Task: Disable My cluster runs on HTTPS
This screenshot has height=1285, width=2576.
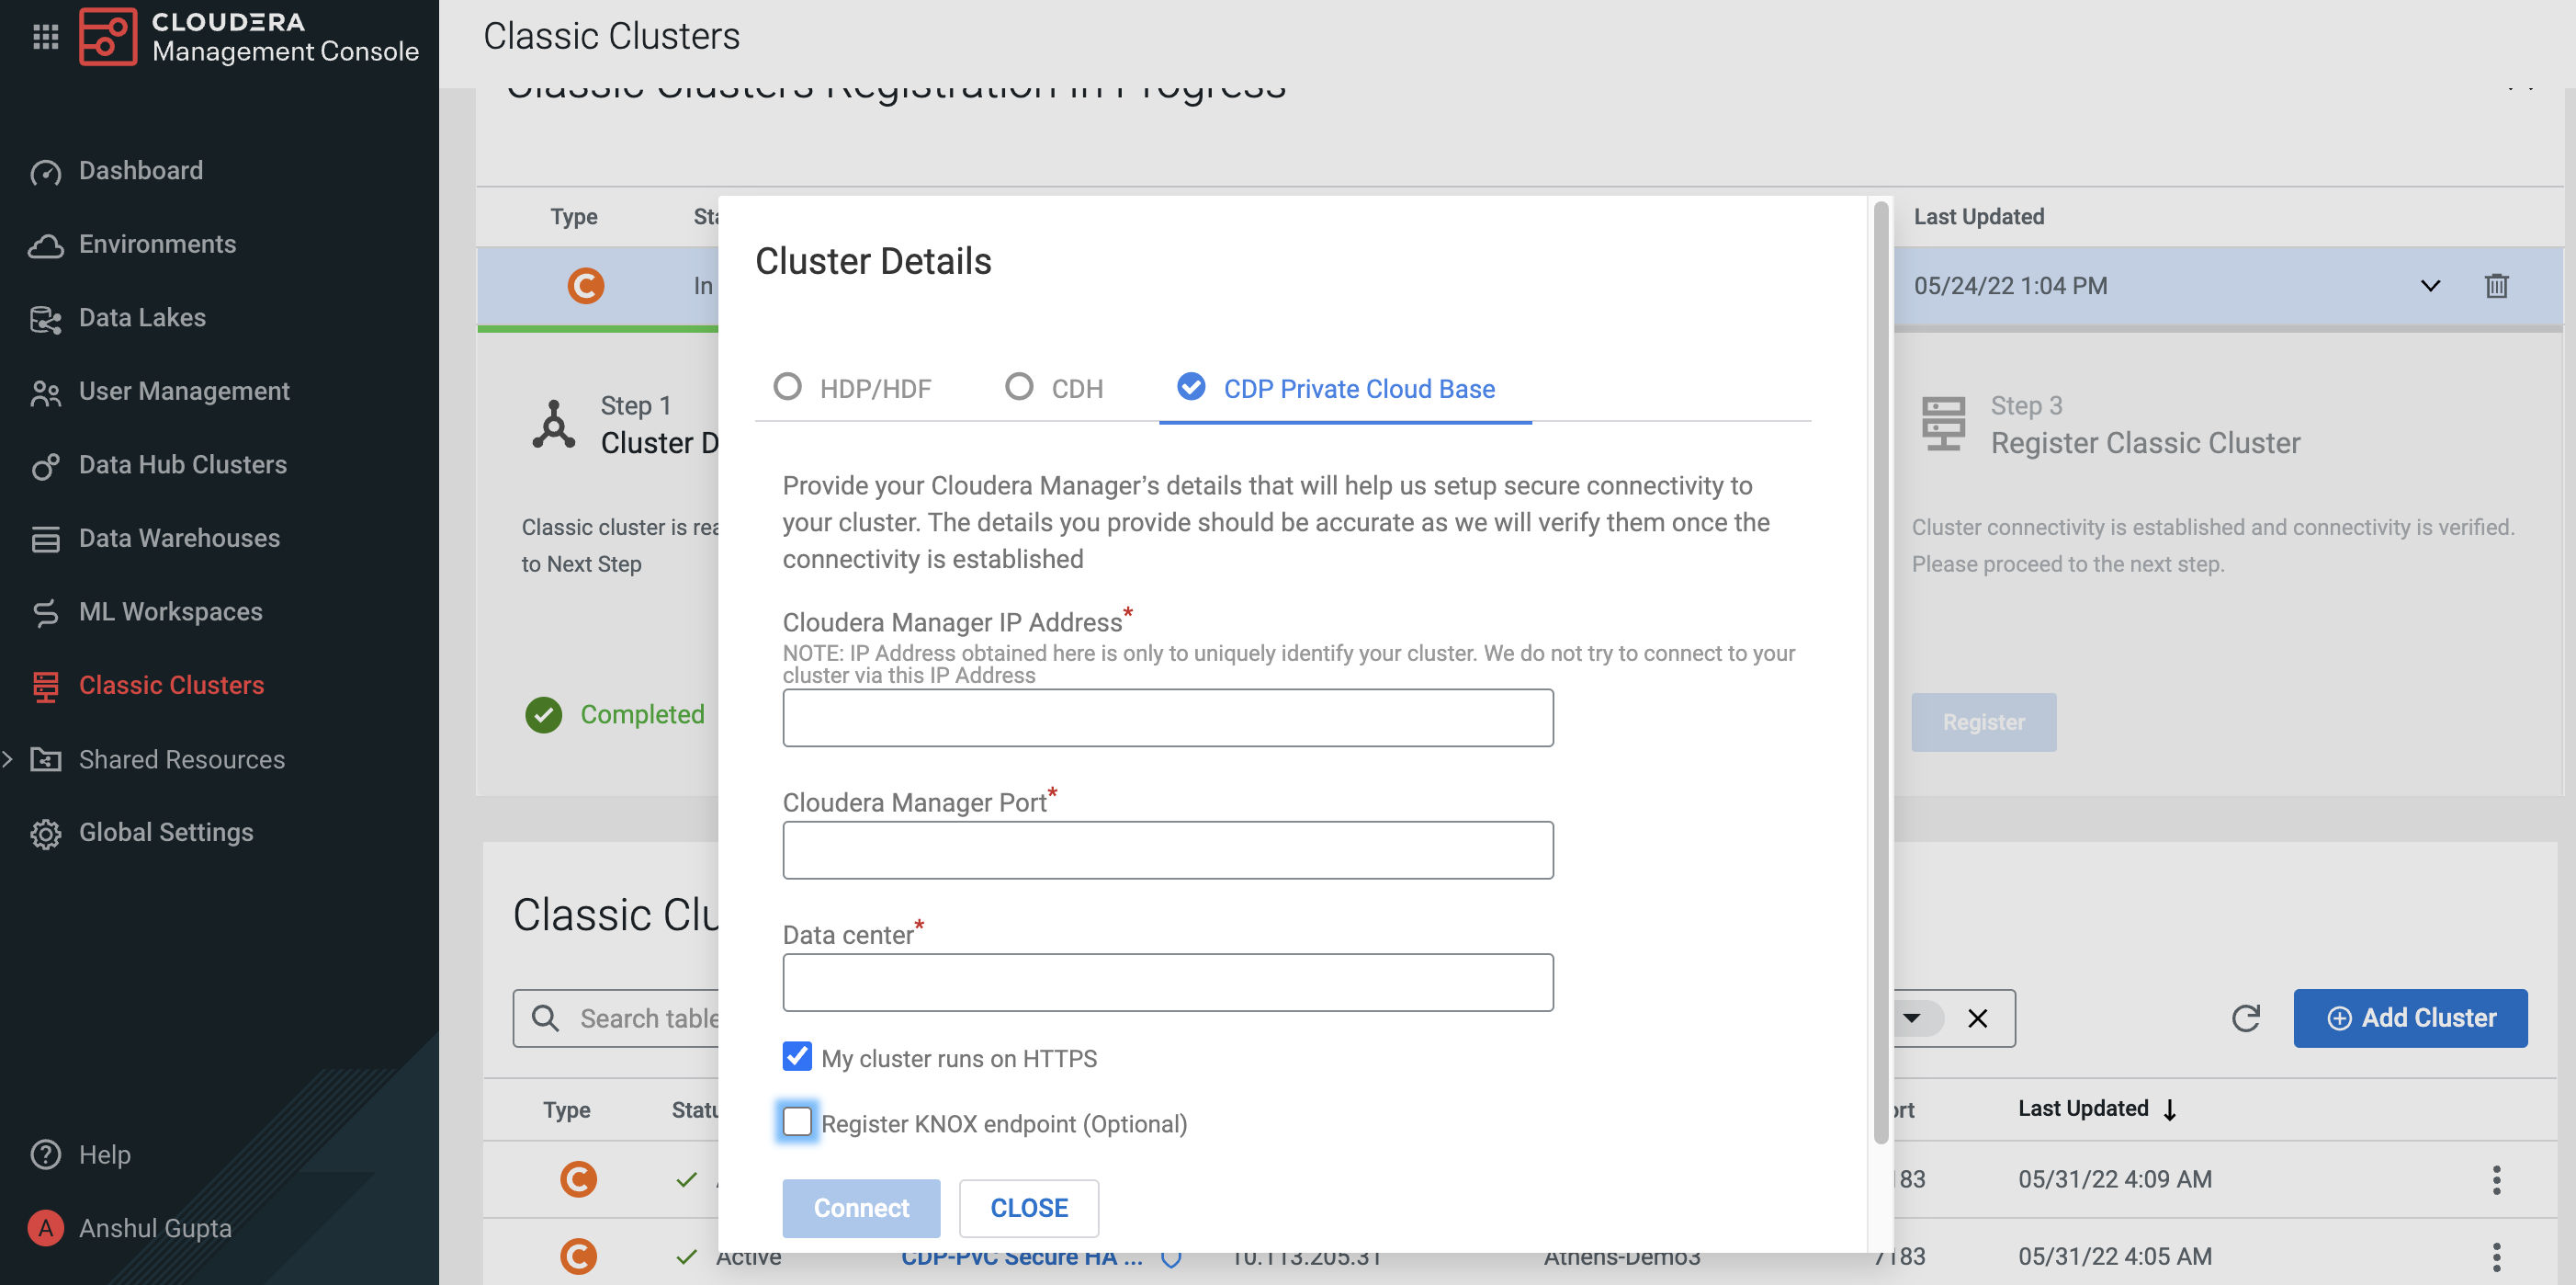Action: (797, 1056)
